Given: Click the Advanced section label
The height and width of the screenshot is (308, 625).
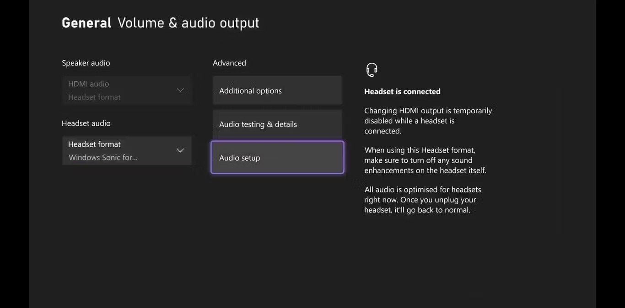Looking at the screenshot, I should point(229,63).
